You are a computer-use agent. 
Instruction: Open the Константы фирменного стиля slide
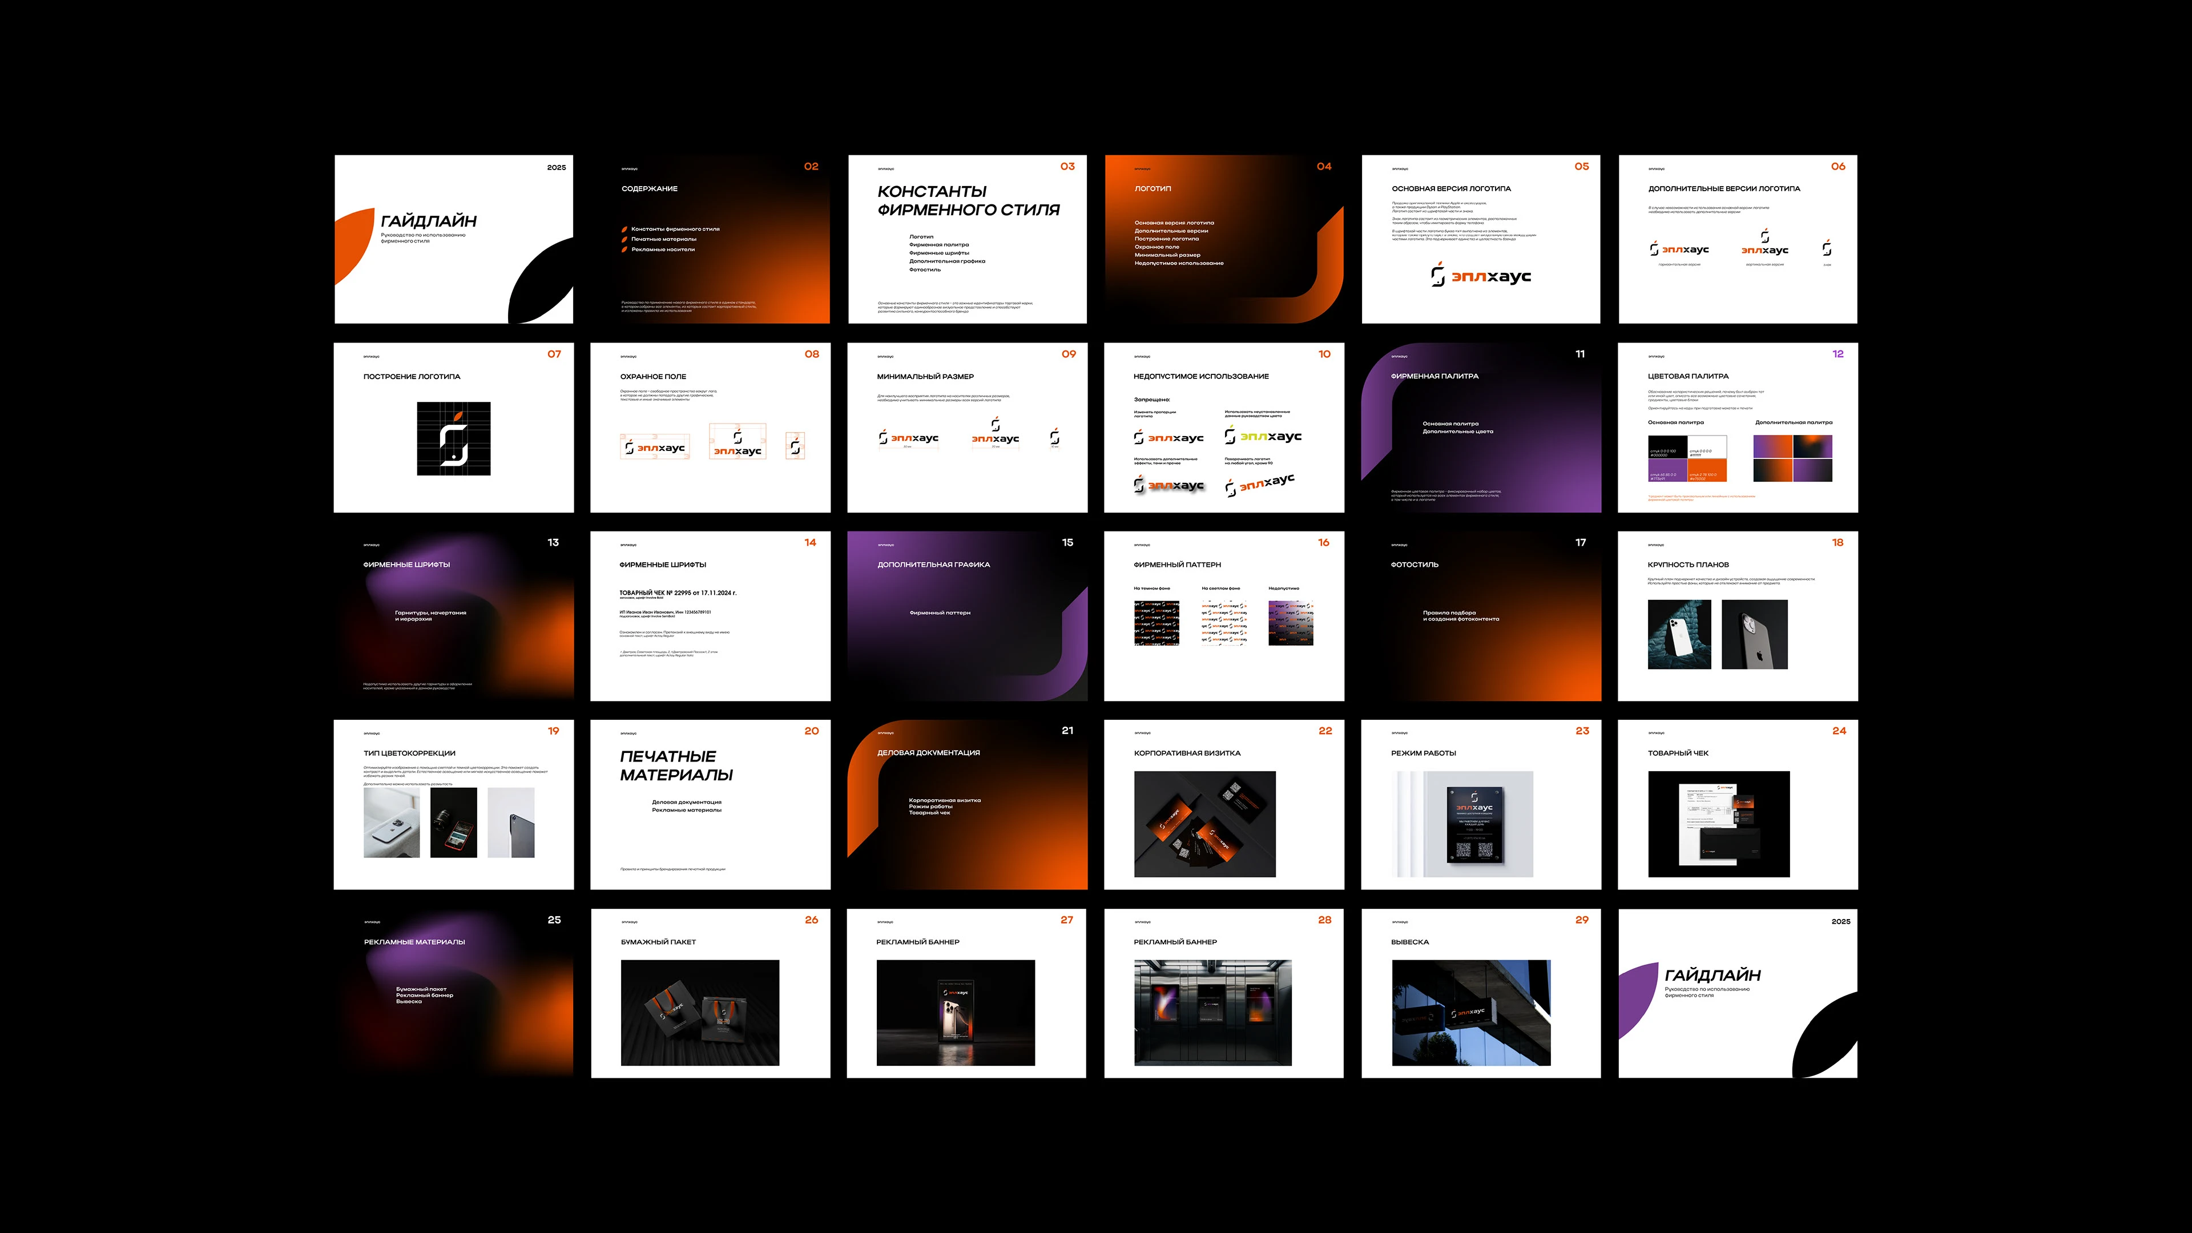tap(968, 239)
